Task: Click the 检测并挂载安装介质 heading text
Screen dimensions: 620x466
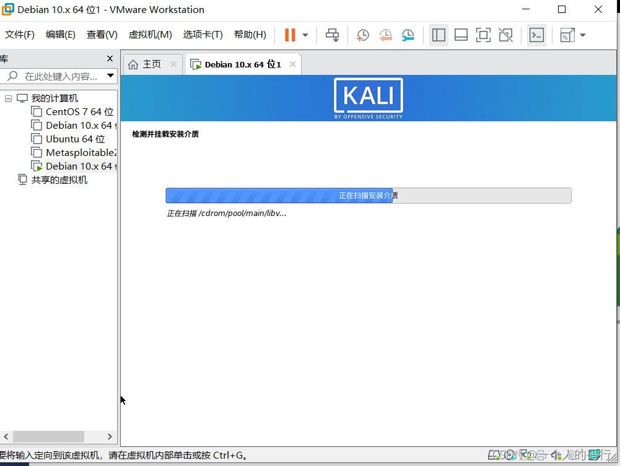Action: click(x=165, y=134)
